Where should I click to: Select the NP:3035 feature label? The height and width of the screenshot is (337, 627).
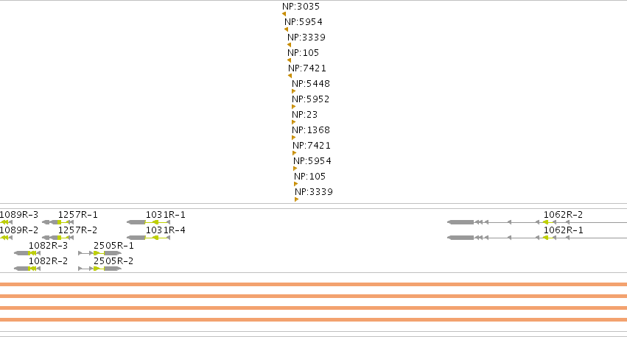301,7
